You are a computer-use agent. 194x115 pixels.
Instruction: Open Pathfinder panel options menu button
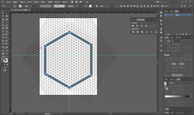coord(157,20)
